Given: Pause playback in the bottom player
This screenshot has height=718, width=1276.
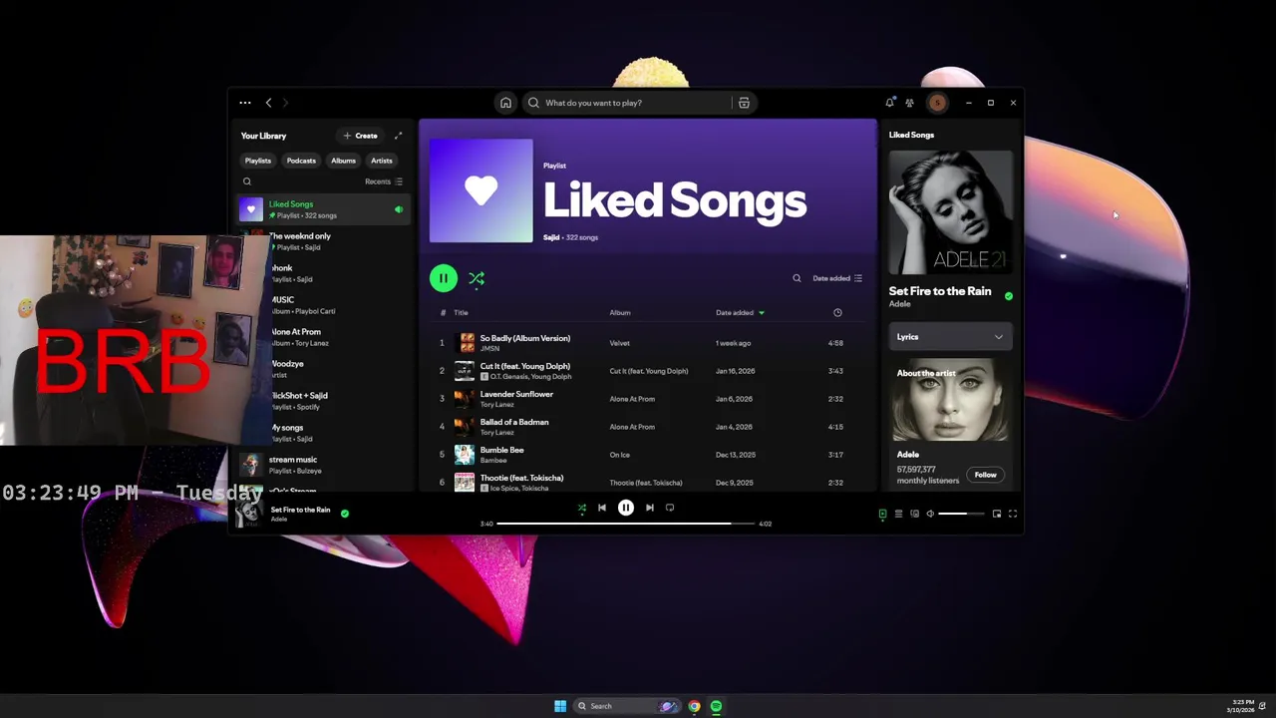Looking at the screenshot, I should [626, 508].
